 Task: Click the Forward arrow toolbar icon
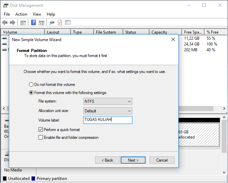[x=13, y=22]
